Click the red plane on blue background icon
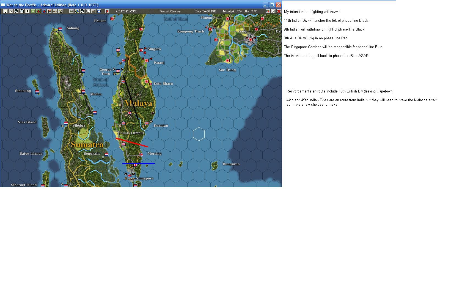The height and width of the screenshot is (289, 462). point(44,11)
